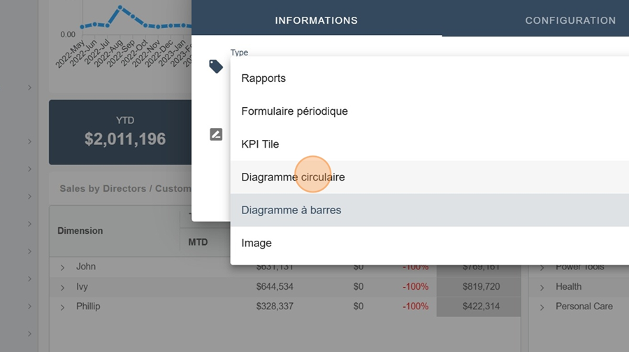Expand the Personal Care row

click(542, 307)
